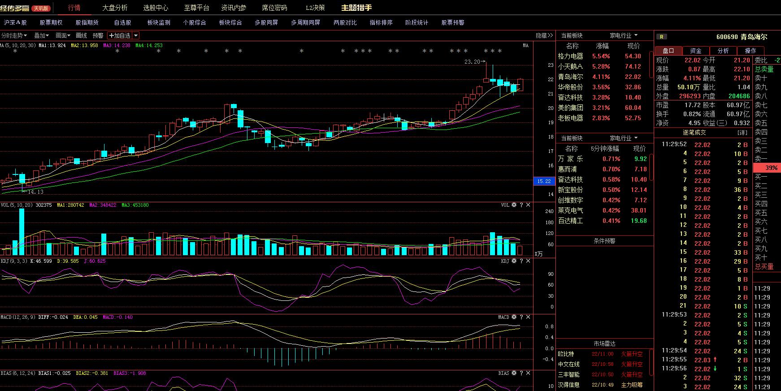Open lower 家电行业 sector dropdown

624,138
